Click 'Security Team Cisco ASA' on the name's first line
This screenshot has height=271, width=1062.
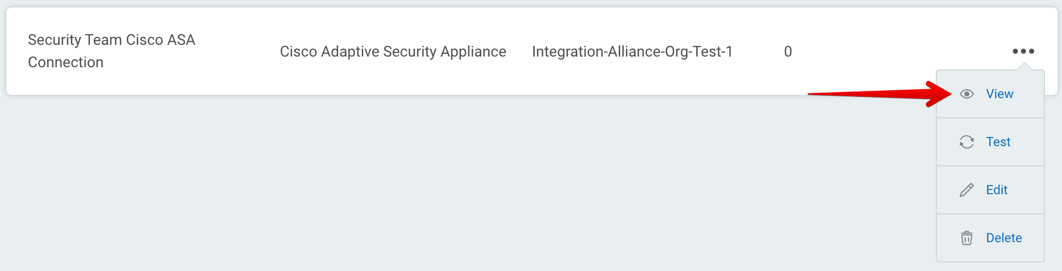click(111, 40)
